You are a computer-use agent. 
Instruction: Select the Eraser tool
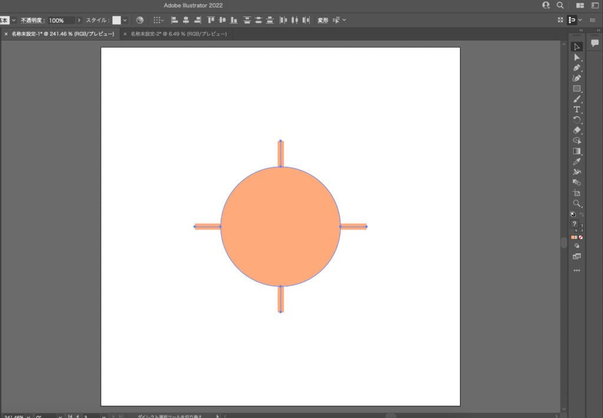tap(577, 130)
